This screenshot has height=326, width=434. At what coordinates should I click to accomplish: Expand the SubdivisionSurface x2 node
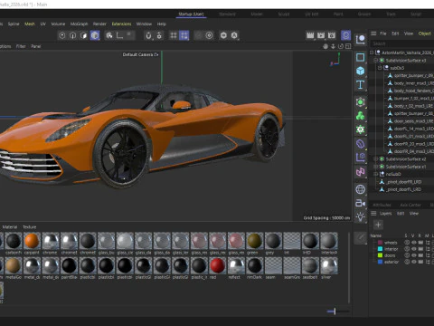376,158
